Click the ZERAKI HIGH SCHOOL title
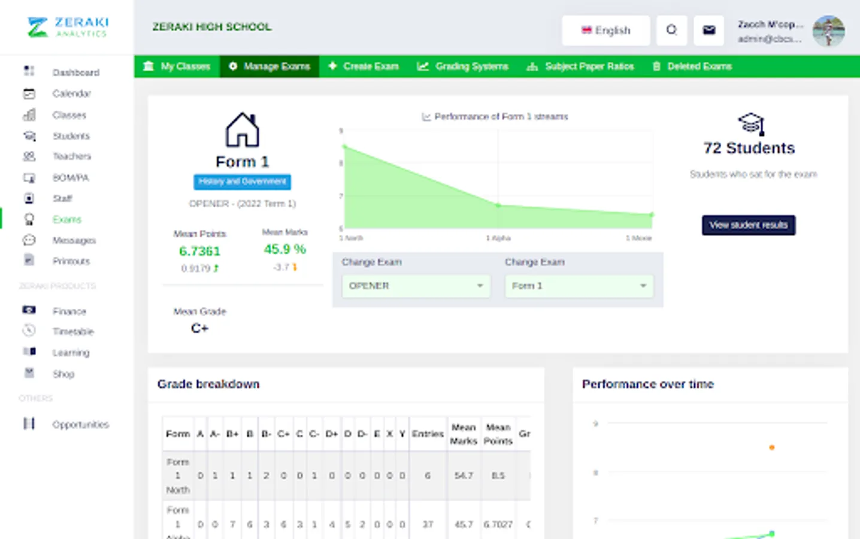860x539 pixels. pyautogui.click(x=212, y=27)
